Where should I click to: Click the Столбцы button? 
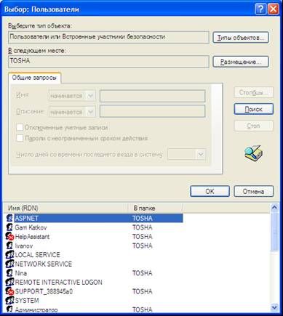click(253, 92)
